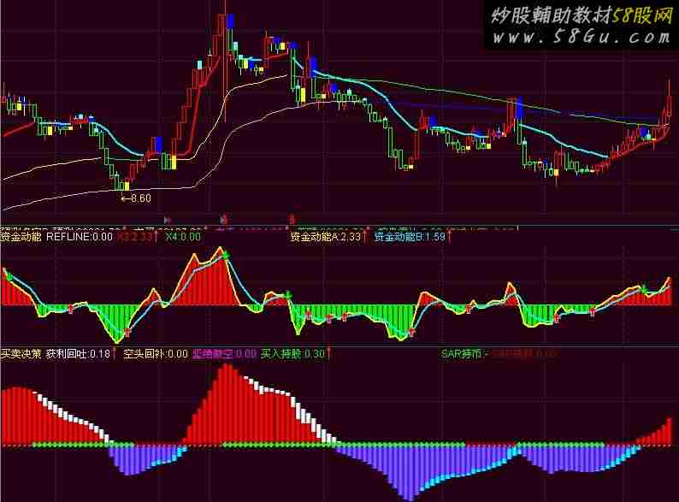Screen dimensions: 679x502
Task: Click the ←8.60 low price annotation
Action: pyautogui.click(x=136, y=198)
